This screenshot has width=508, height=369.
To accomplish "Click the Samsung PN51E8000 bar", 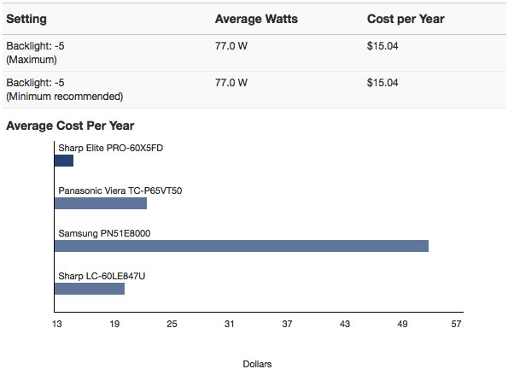I will click(242, 246).
